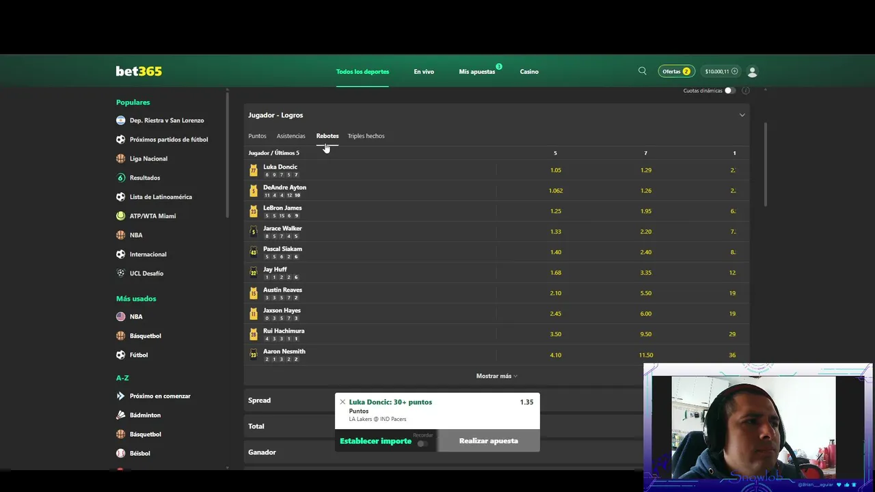Click the deposit plus icon beside balance

click(735, 71)
